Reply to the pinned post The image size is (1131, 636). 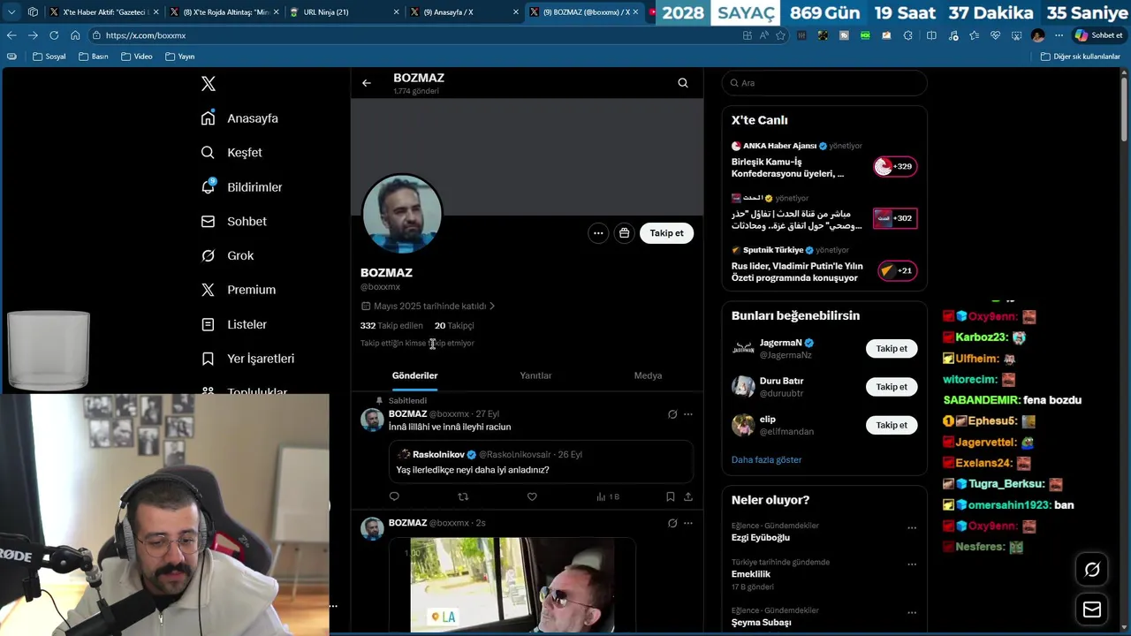[x=394, y=497]
